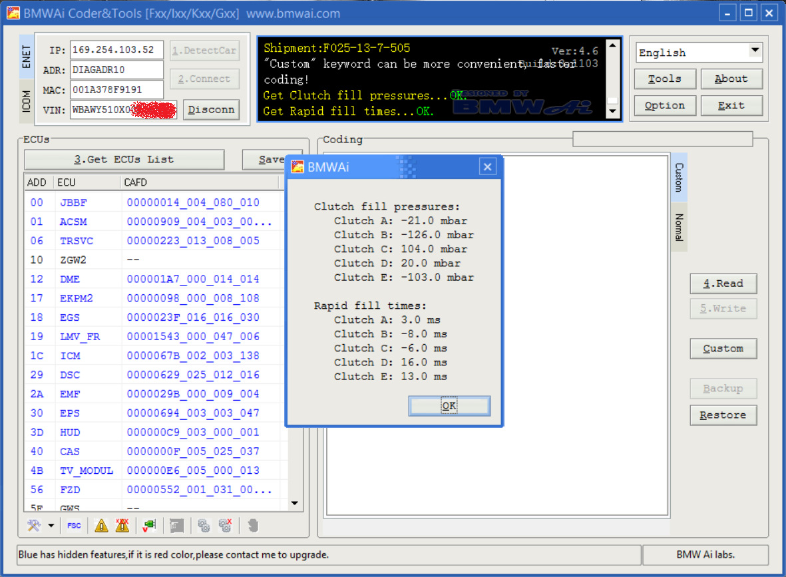
Task: Click CAFD value 0000023F_016_016_030
Action: click(193, 317)
